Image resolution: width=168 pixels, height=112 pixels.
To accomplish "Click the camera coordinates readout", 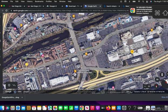I will pyautogui.click(x=149, y=92).
